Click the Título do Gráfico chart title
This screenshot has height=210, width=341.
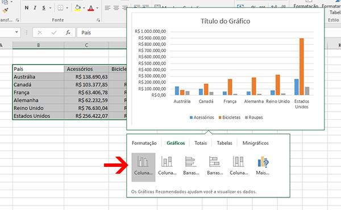(x=225, y=21)
